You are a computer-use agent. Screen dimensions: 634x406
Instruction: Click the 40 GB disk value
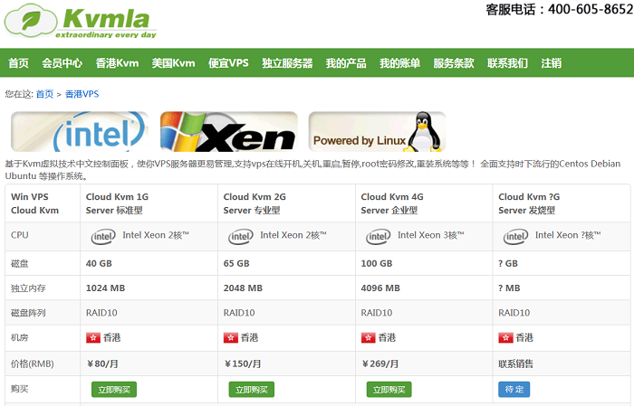(99, 263)
